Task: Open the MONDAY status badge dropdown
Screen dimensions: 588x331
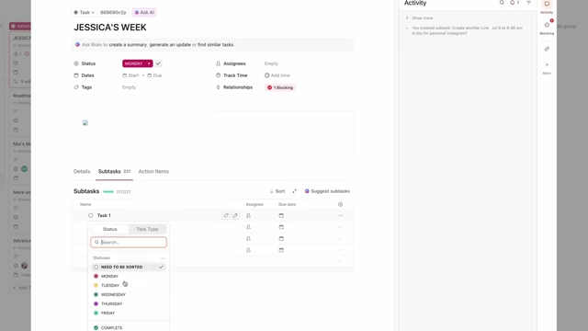Action: point(137,63)
